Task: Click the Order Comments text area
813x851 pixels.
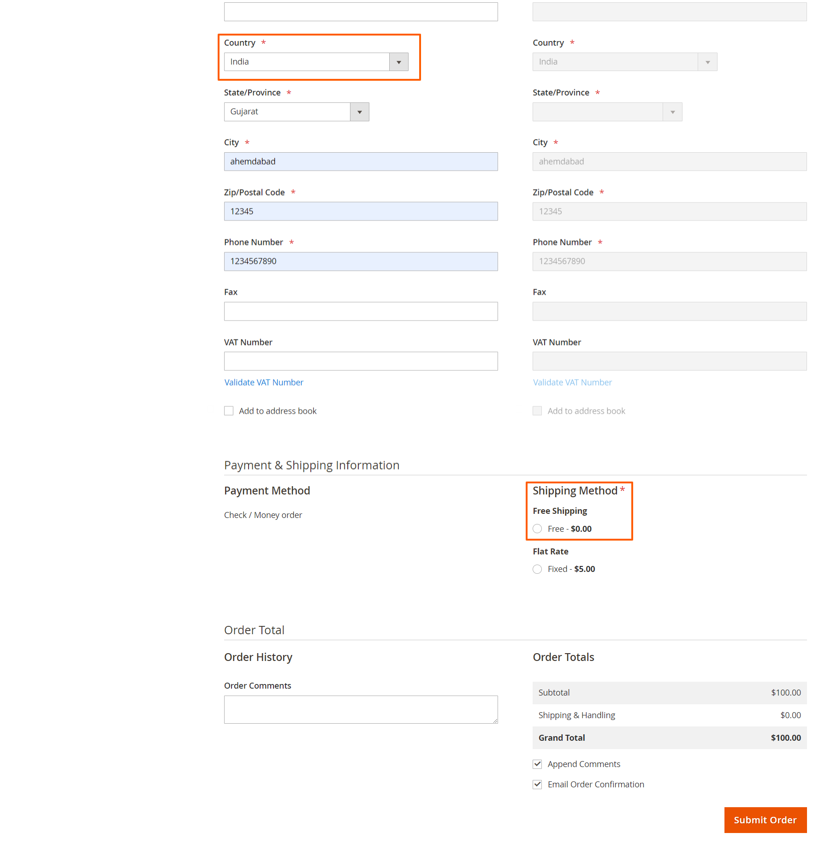Action: pos(361,709)
